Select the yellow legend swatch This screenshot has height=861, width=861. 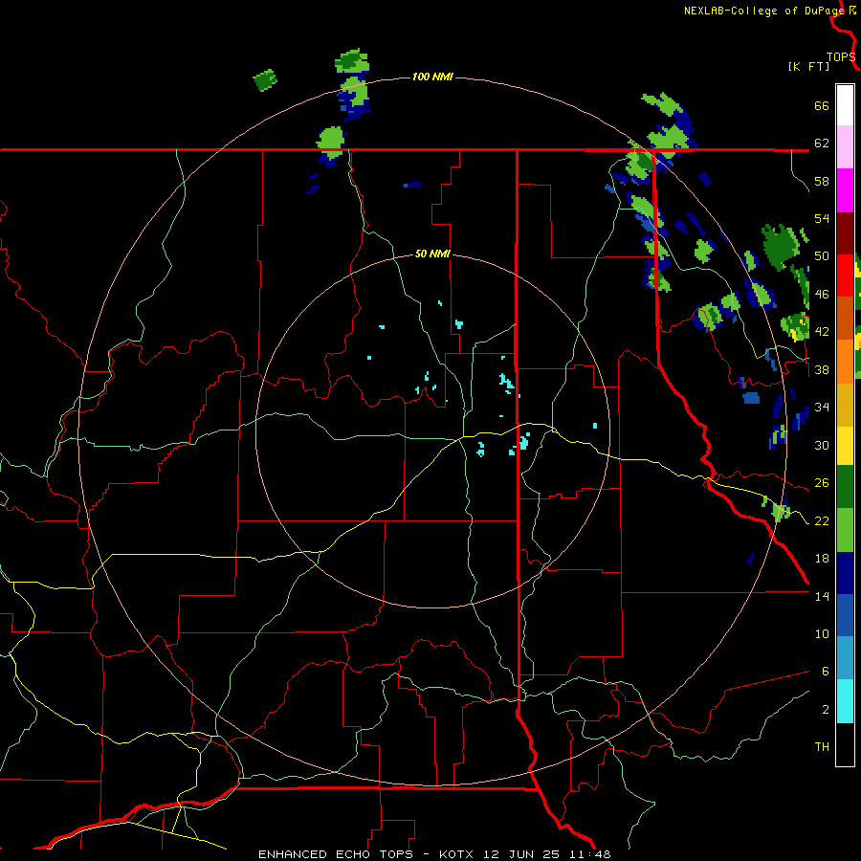(x=845, y=446)
